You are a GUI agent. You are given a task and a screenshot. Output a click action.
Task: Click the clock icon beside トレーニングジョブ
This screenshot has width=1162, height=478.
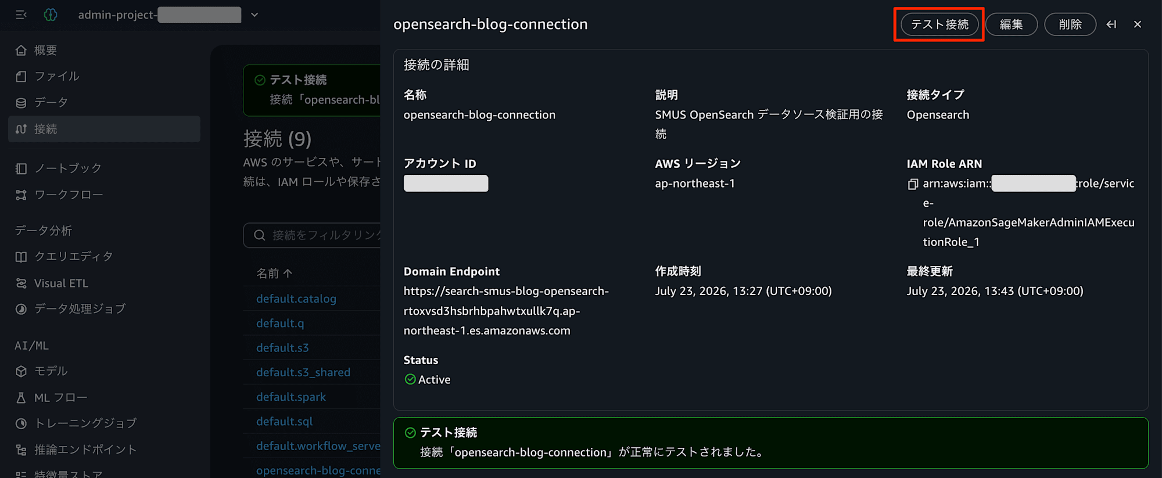click(x=21, y=423)
